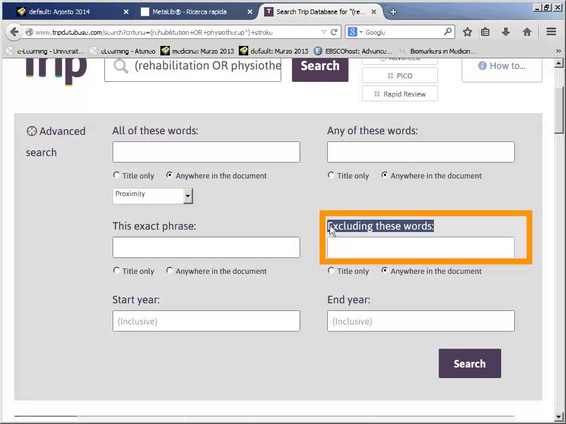Show more bookmarks with the chevron

(x=558, y=51)
